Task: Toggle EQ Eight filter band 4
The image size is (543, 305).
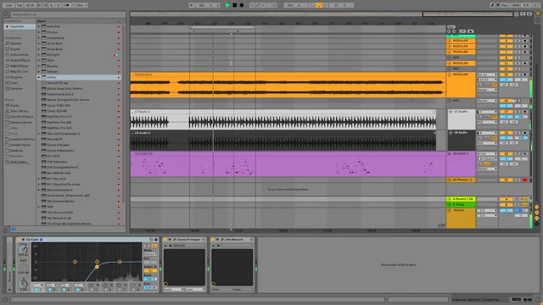Action: point(77,290)
